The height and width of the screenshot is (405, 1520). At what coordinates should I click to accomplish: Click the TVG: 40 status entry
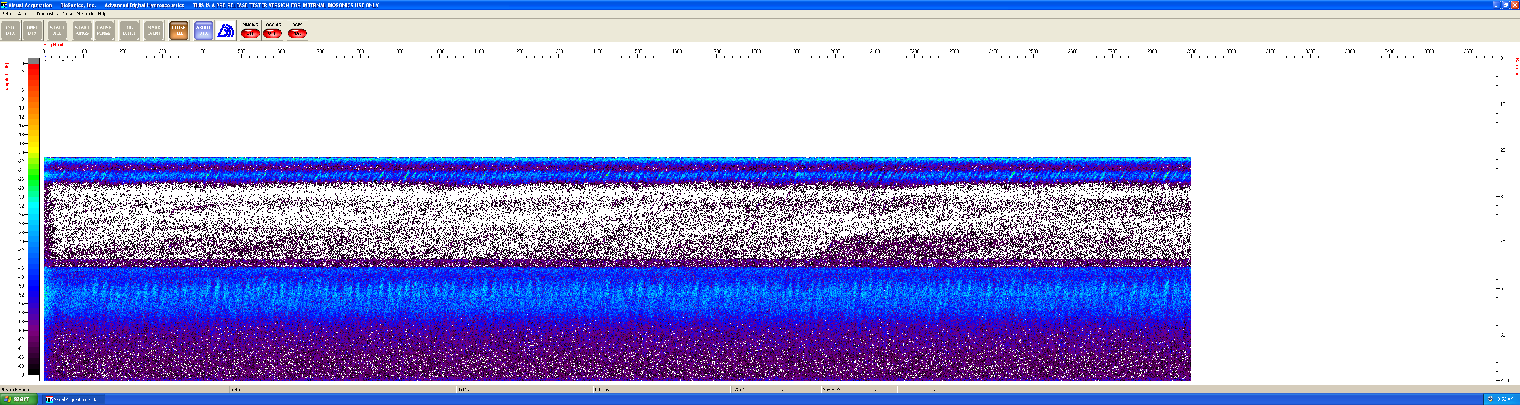click(739, 390)
